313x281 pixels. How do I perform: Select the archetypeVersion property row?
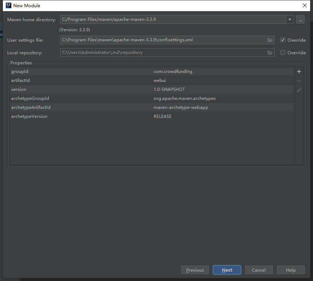click(x=152, y=116)
